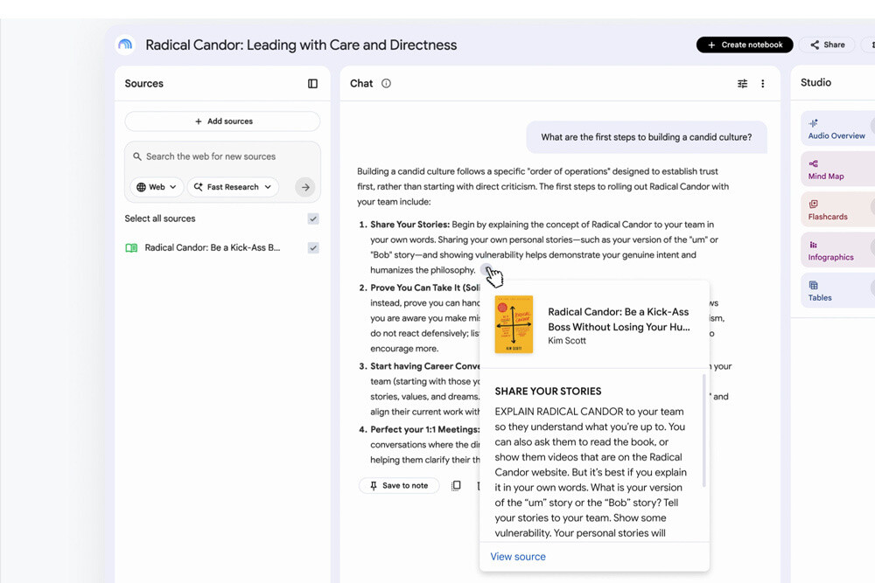Viewport: 875px width, 583px height.
Task: Collapse the Sources panel icon
Action: pyautogui.click(x=312, y=84)
